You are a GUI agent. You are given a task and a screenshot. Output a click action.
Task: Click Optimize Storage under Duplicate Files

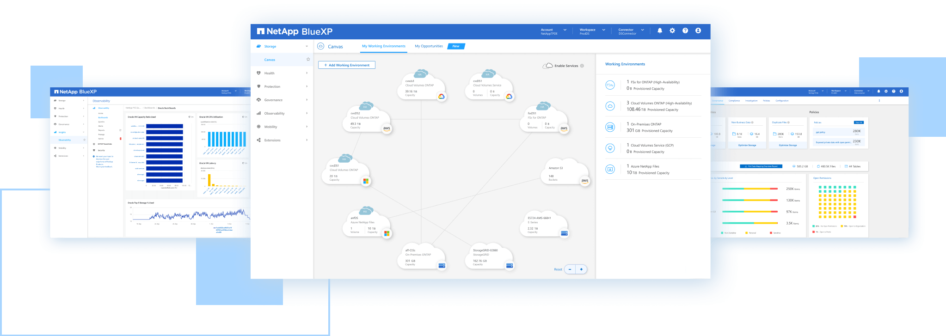tap(788, 145)
